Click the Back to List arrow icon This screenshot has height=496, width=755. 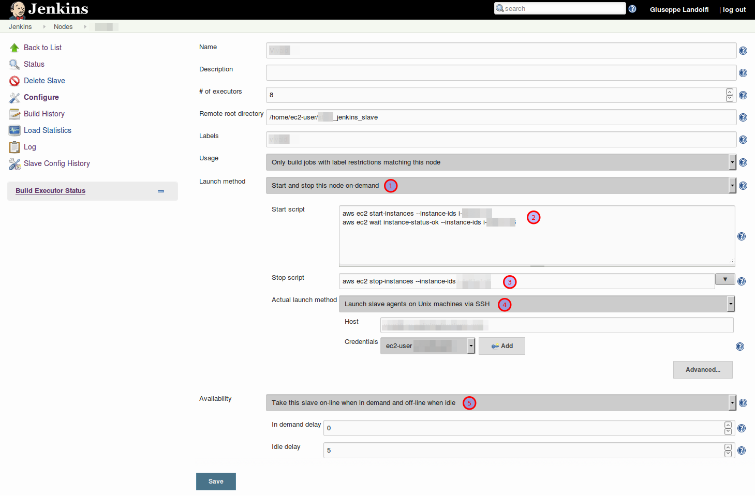point(14,48)
